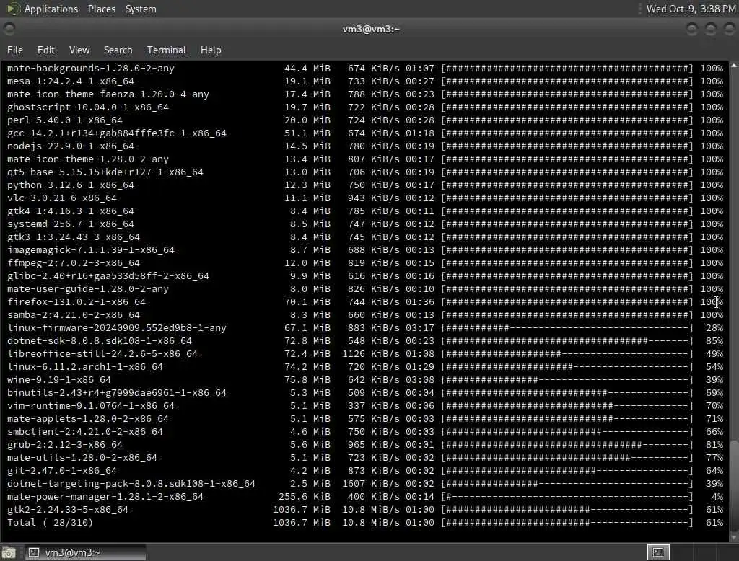Click the workspace switcher icon in bottom panel
Viewport: 739px width, 561px height.
pyautogui.click(x=658, y=552)
